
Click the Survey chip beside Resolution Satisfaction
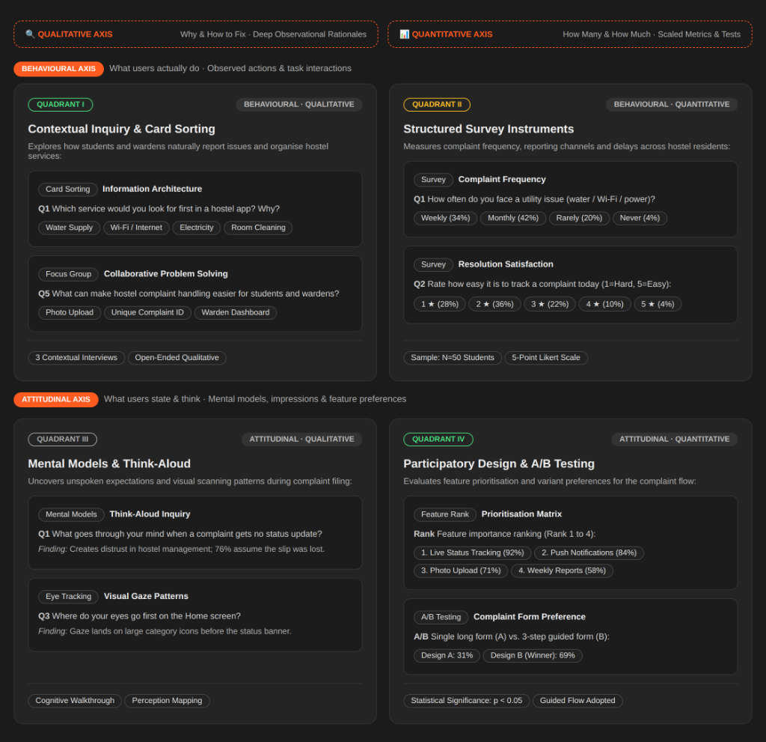(x=433, y=264)
